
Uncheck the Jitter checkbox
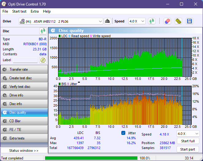pos(123,133)
